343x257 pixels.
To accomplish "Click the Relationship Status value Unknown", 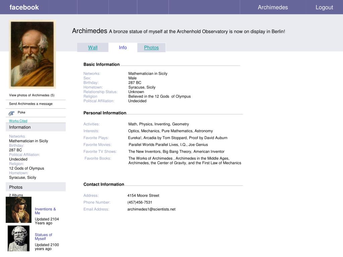I will coord(136,92).
